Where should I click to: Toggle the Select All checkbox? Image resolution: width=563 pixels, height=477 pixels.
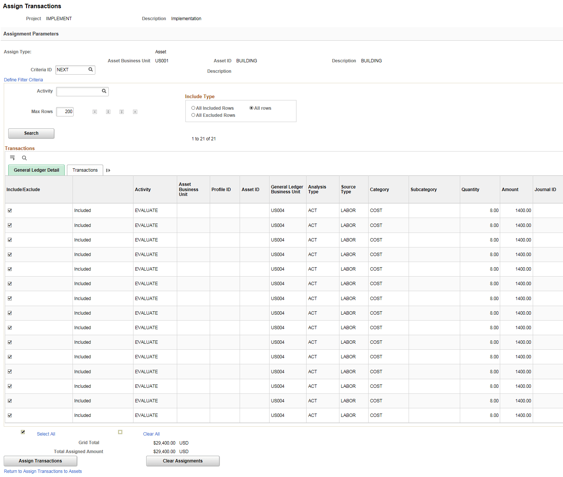[23, 432]
